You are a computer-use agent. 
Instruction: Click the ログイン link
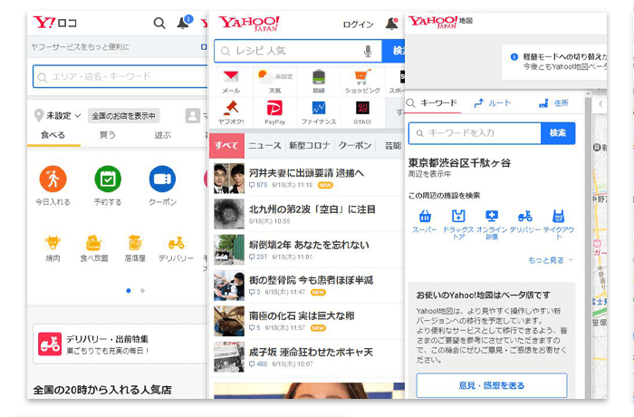pos(358,24)
